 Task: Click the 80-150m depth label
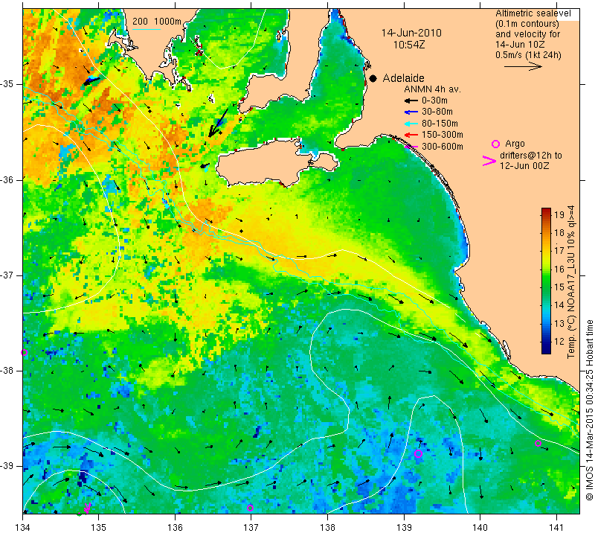pyautogui.click(x=440, y=124)
